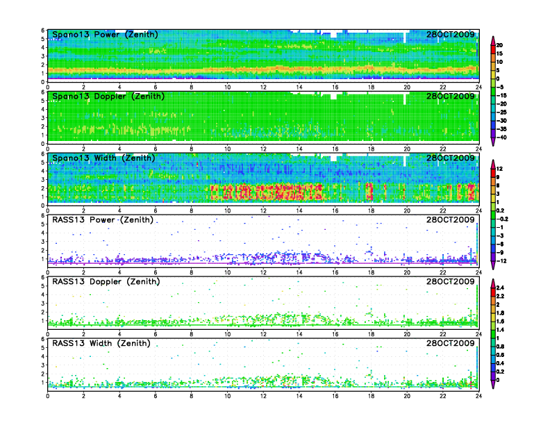550x425 pixels.
Task: Select the 28OCT2009 date in Spano13 Width panel
Action: click(x=451, y=158)
